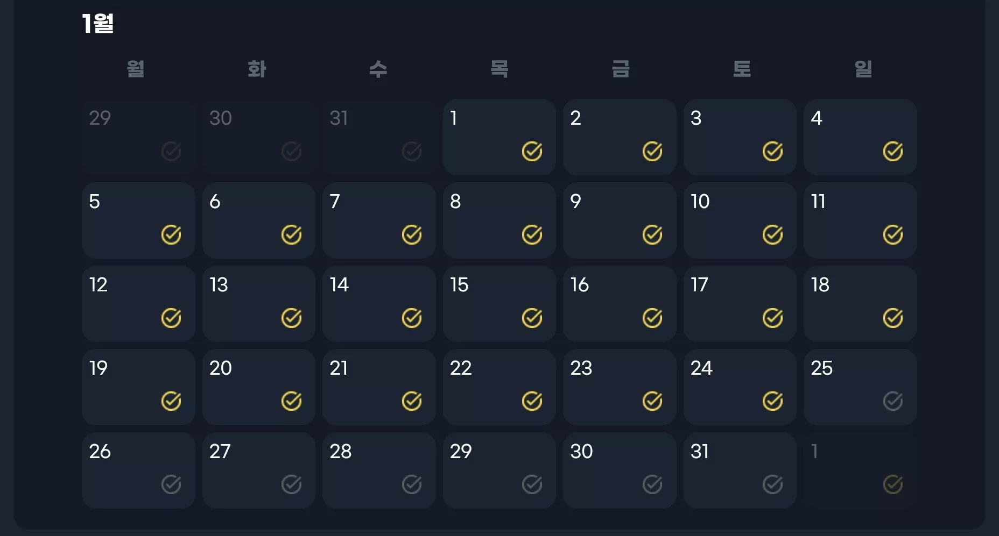999x536 pixels.
Task: Click the gray checkmark icon on day 25
Action: click(x=892, y=401)
